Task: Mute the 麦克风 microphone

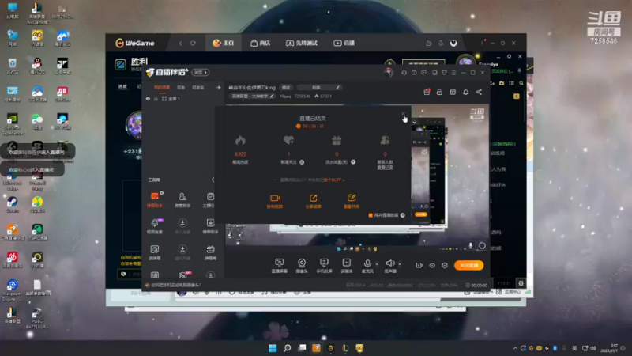Action: (367, 266)
